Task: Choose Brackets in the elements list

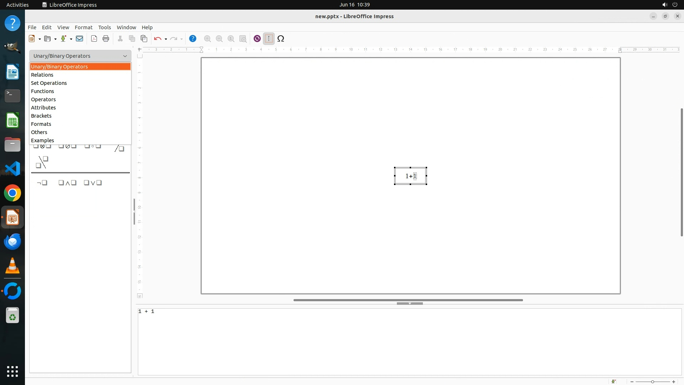Action: [41, 116]
